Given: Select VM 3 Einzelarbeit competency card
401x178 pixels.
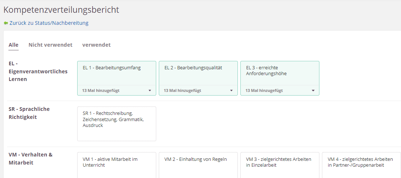Looking at the screenshot, I should 280,165.
